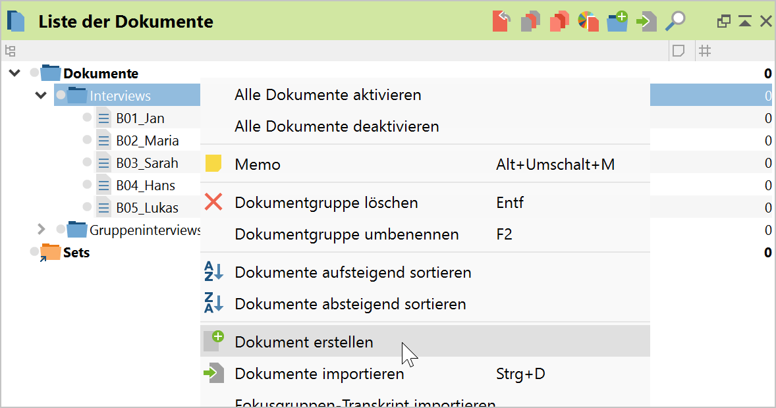Click the memo column header icon
The width and height of the screenshot is (776, 408).
(x=679, y=51)
